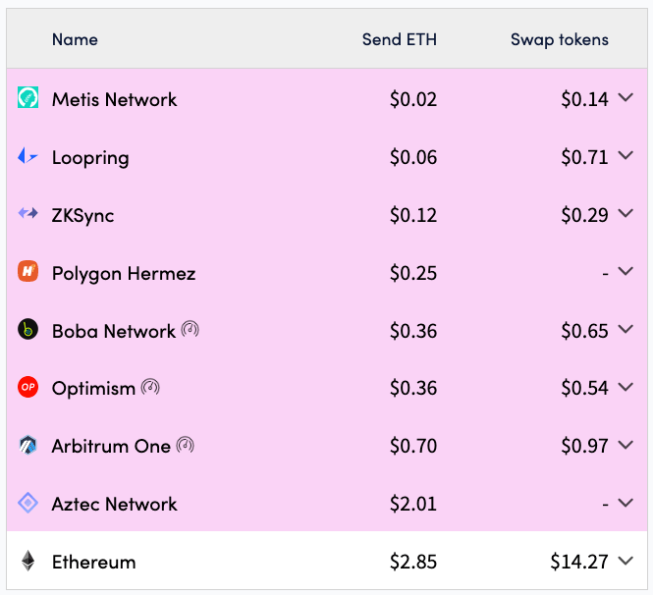Select the Aztec Network name text
653x595 pixels.
(x=115, y=504)
